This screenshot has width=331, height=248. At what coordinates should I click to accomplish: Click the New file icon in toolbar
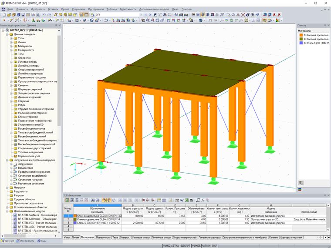point(4,14)
